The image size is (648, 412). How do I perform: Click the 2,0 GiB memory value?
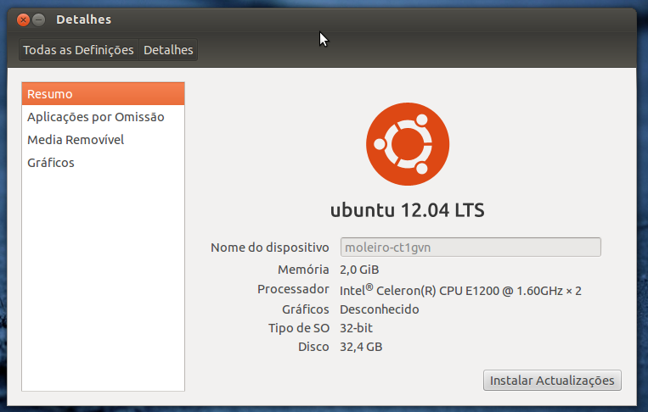pos(359,270)
